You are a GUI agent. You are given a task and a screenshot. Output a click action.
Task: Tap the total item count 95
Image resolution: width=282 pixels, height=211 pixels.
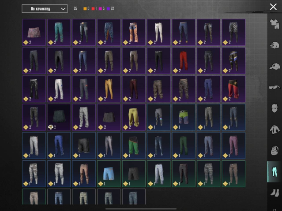(75, 8)
